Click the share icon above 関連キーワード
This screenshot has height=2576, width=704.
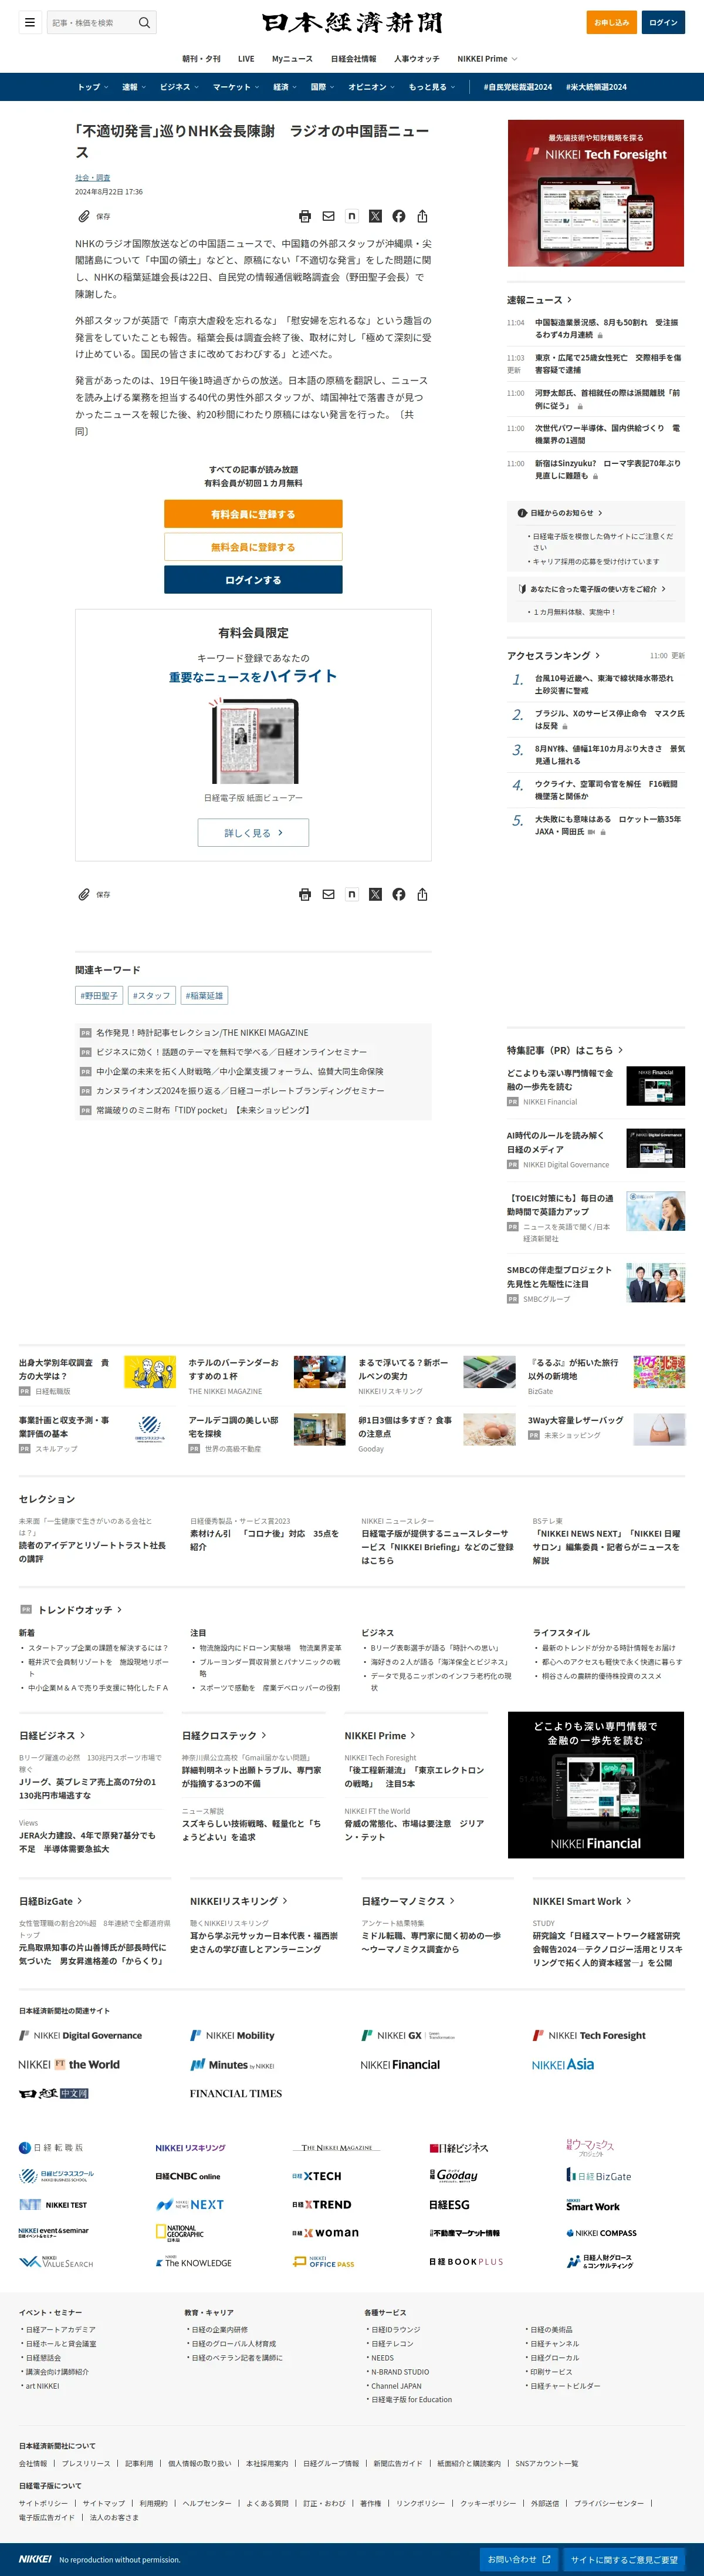[x=422, y=894]
